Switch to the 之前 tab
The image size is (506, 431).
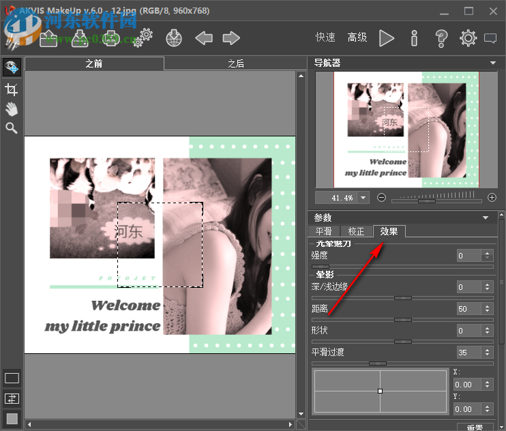94,63
